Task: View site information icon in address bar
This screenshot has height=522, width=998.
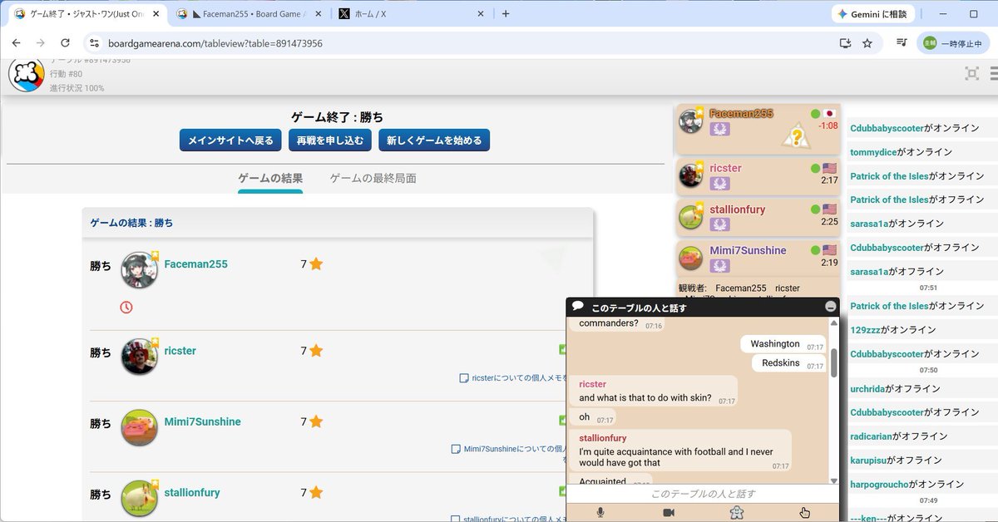Action: point(94,43)
